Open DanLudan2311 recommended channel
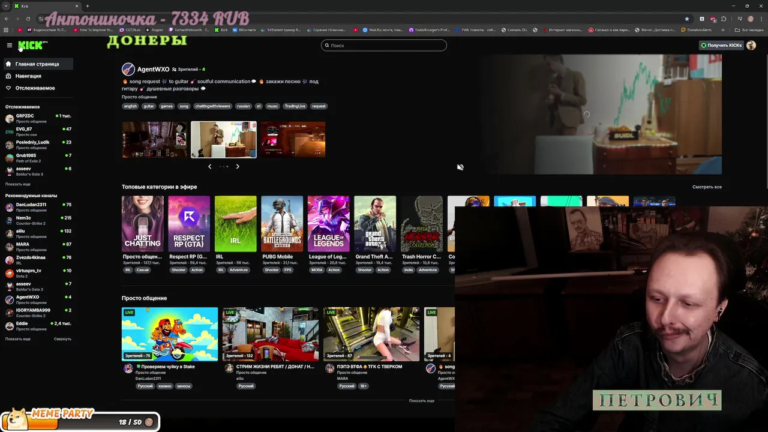 (x=38, y=207)
